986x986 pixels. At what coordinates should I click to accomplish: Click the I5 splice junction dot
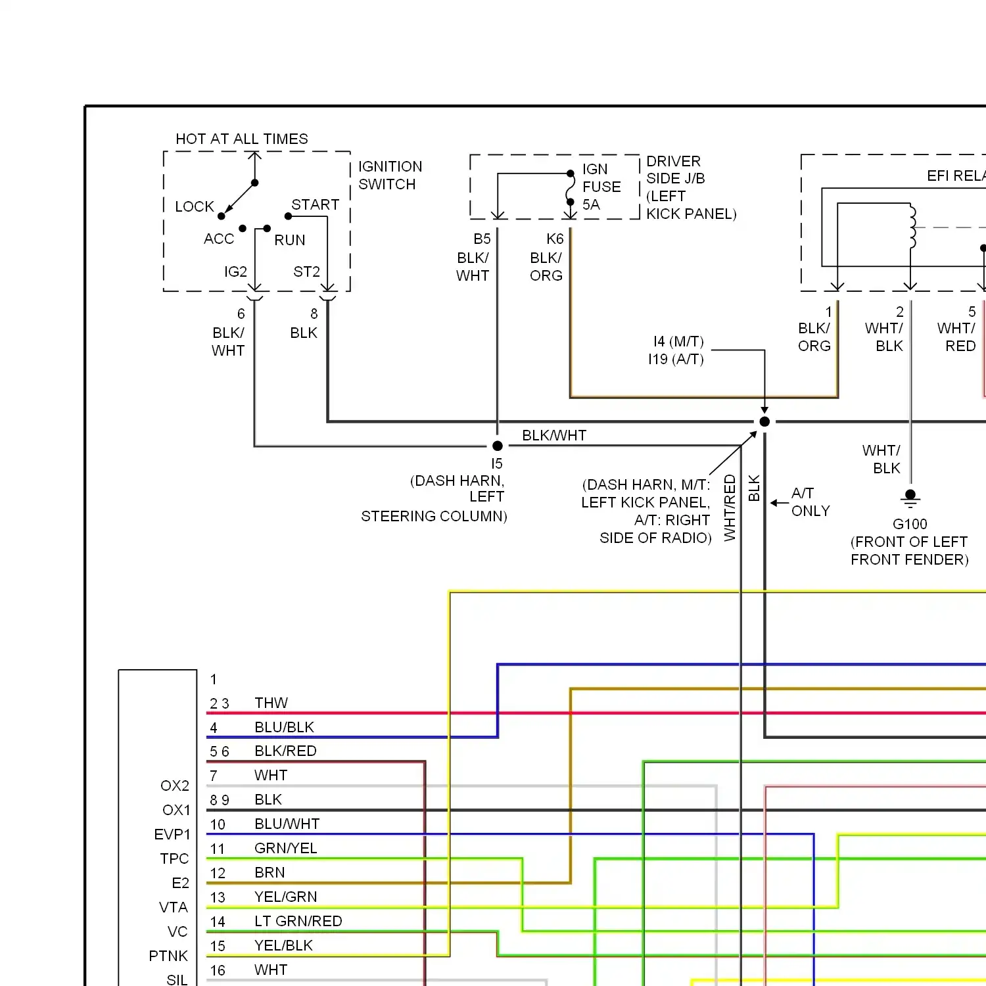[x=498, y=446]
